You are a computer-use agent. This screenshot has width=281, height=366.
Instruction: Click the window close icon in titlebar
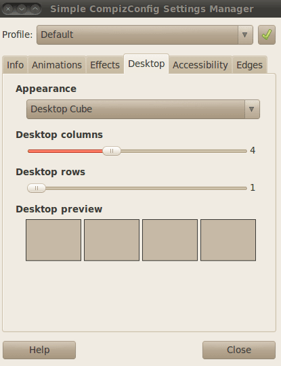(8, 9)
